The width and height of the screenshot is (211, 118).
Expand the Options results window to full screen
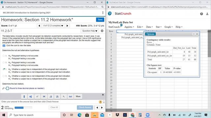coord(194,34)
